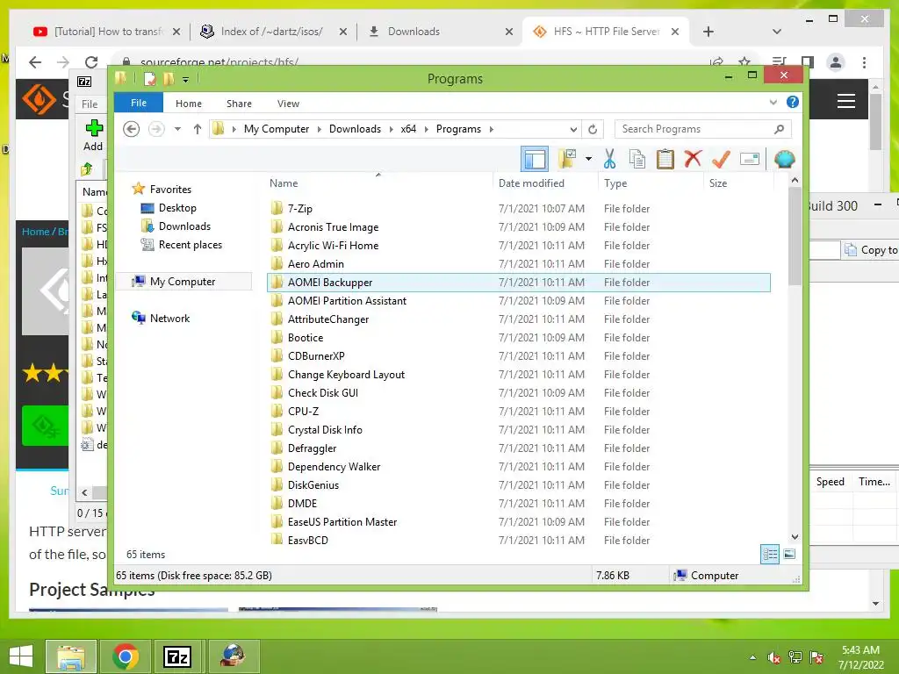Reload the Chrome page
This screenshot has height=674, width=899.
[x=91, y=62]
